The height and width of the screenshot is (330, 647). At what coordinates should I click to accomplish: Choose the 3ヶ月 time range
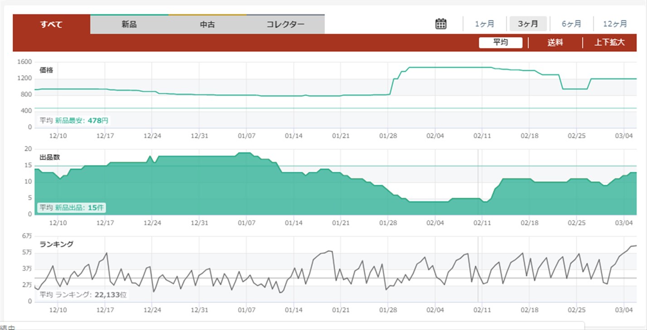528,24
